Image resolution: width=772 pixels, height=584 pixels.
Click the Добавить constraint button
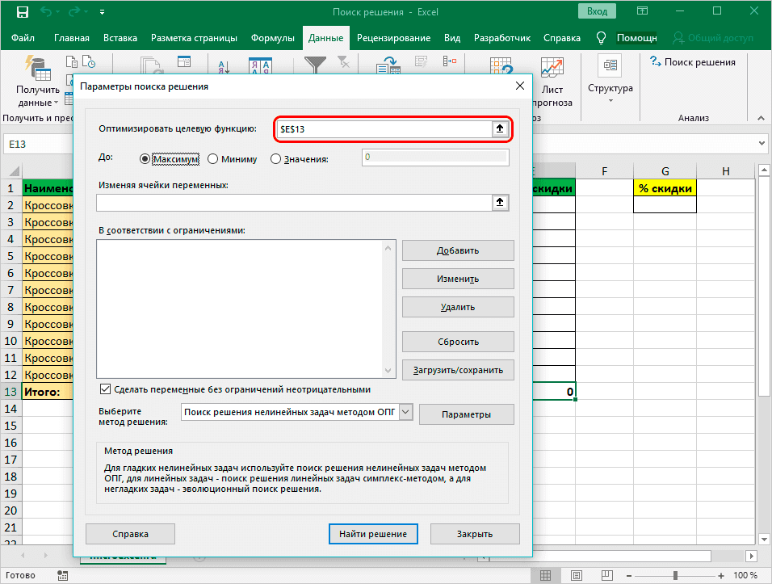[458, 250]
